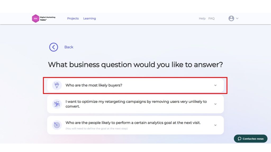
Task: Click the user avatar profile icon
Action: (x=231, y=18)
